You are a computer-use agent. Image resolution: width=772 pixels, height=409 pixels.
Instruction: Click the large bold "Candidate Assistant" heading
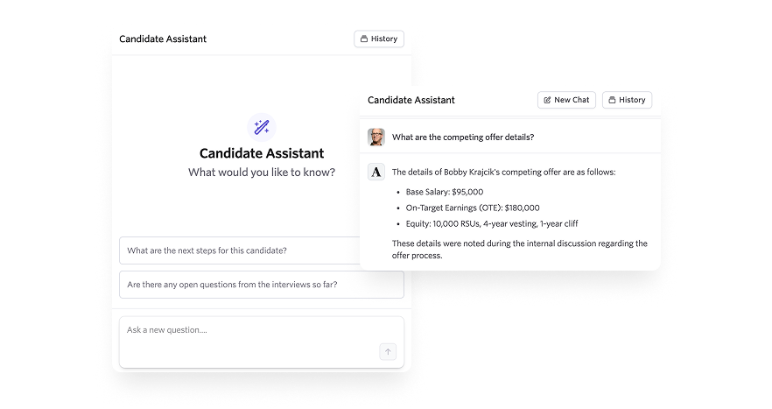(x=261, y=153)
